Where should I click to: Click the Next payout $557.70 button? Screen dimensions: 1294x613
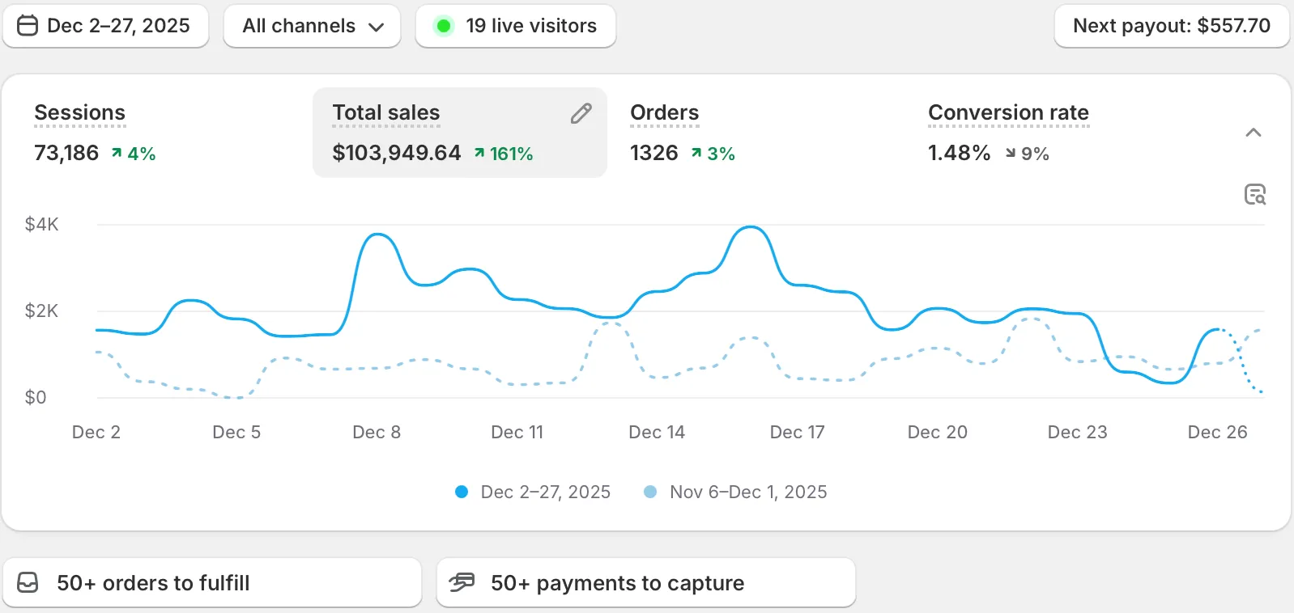pyautogui.click(x=1171, y=26)
